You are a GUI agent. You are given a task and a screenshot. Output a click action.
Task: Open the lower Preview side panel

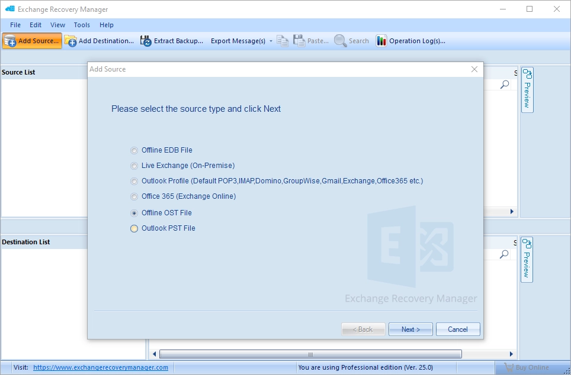pyautogui.click(x=527, y=260)
